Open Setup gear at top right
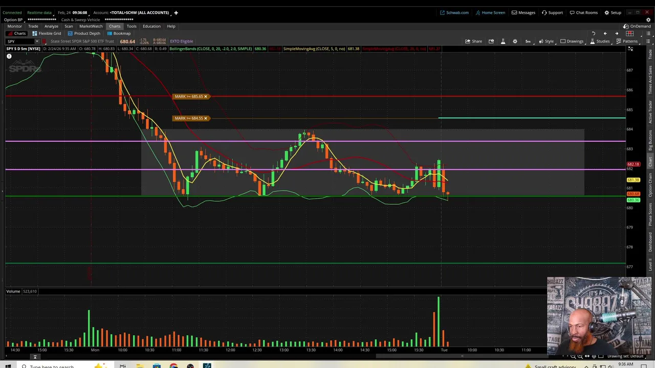The height and width of the screenshot is (368, 655). [x=613, y=12]
